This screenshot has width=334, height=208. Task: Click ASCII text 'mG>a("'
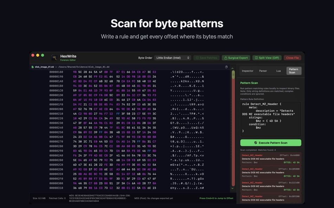[176, 165]
